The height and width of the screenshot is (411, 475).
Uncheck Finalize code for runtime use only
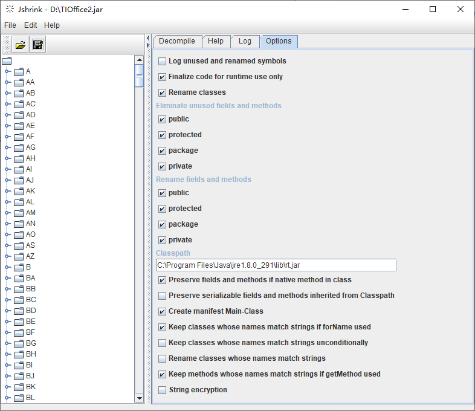[x=162, y=77]
